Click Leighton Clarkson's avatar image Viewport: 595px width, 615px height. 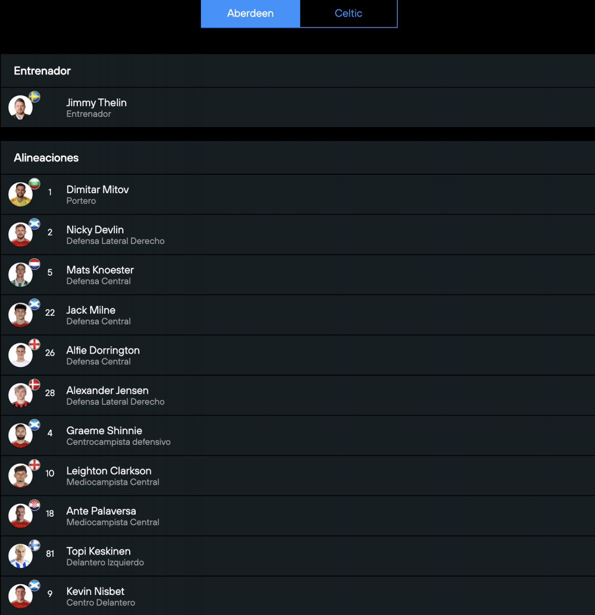click(20, 476)
